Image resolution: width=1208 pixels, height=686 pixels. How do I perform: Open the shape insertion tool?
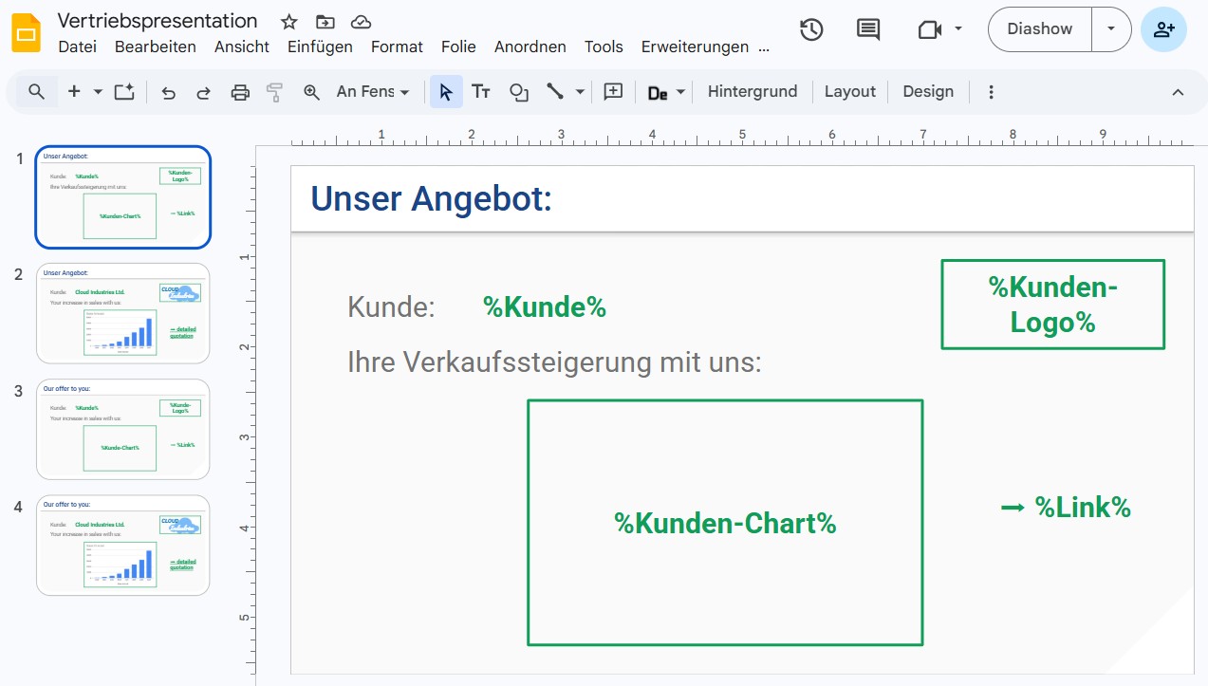pyautogui.click(x=518, y=91)
